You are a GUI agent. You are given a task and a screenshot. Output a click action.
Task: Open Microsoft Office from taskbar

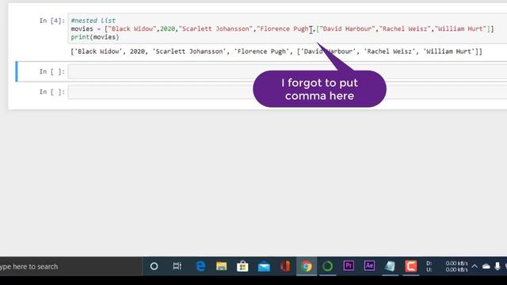tap(285, 266)
